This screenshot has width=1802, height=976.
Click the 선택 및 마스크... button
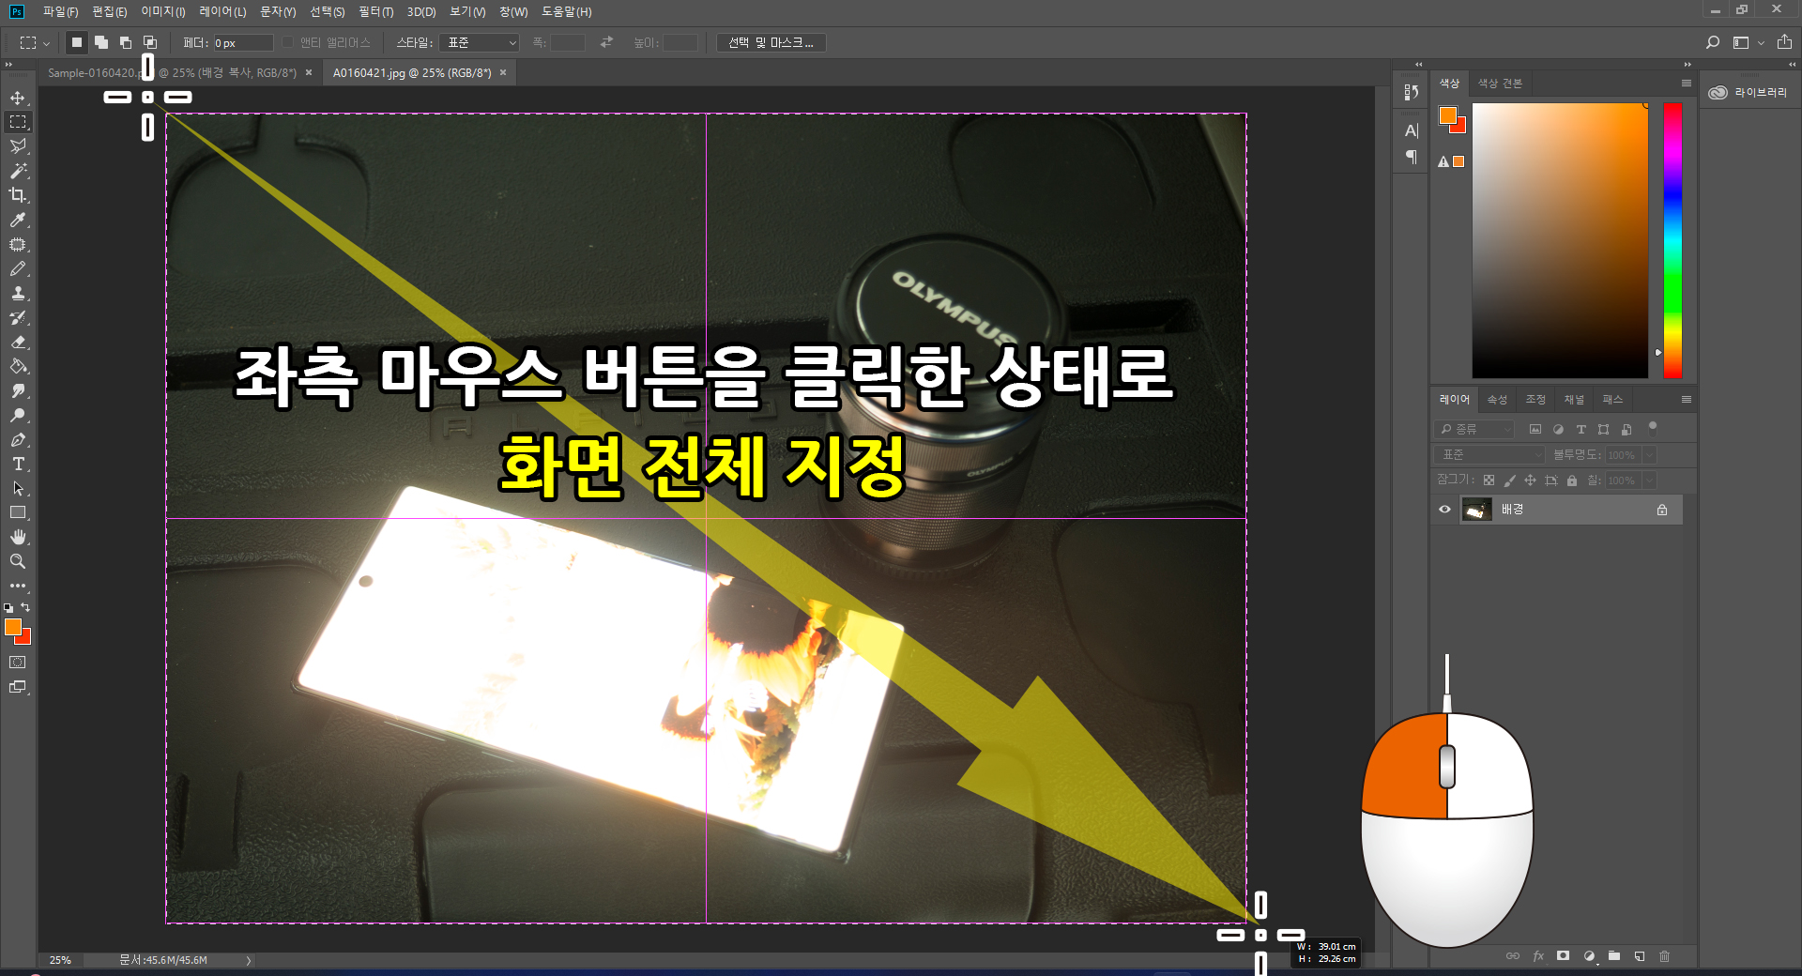click(771, 42)
